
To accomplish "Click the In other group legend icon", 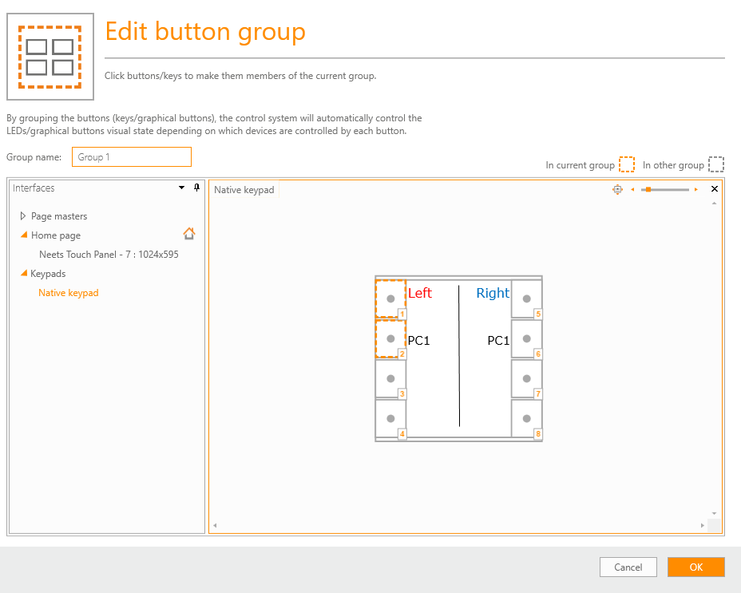I will (x=715, y=164).
